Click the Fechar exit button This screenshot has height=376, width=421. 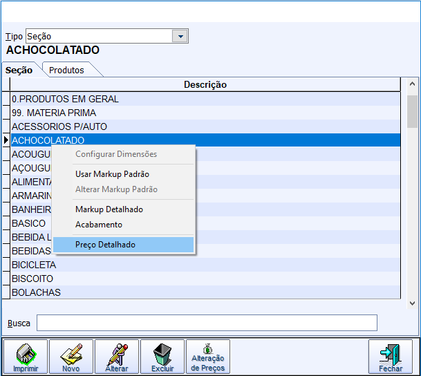point(391,357)
